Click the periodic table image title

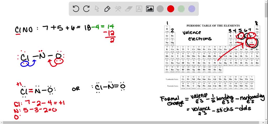213,26
